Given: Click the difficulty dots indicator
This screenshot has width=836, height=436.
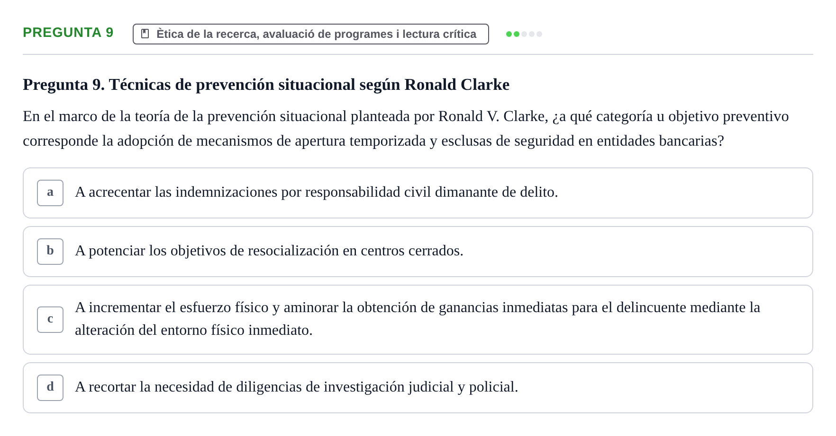Looking at the screenshot, I should tap(524, 34).
